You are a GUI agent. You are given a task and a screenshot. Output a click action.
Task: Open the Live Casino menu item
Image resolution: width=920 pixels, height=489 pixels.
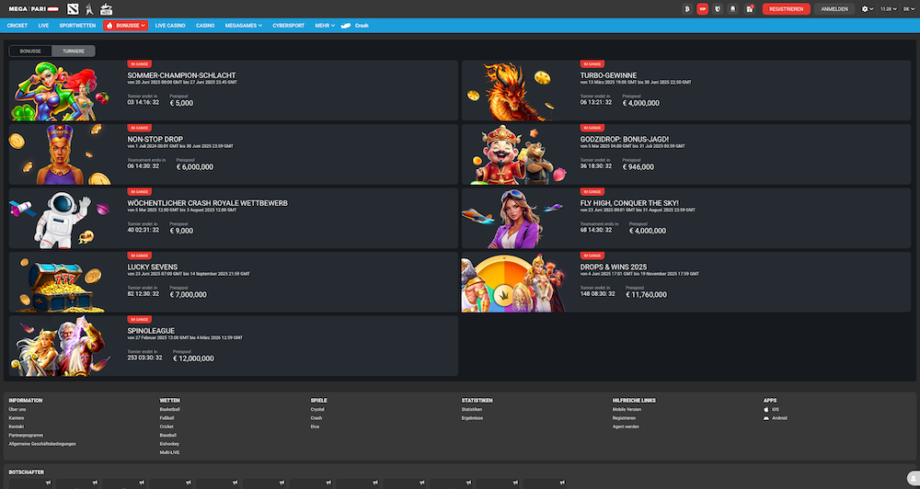coord(170,26)
